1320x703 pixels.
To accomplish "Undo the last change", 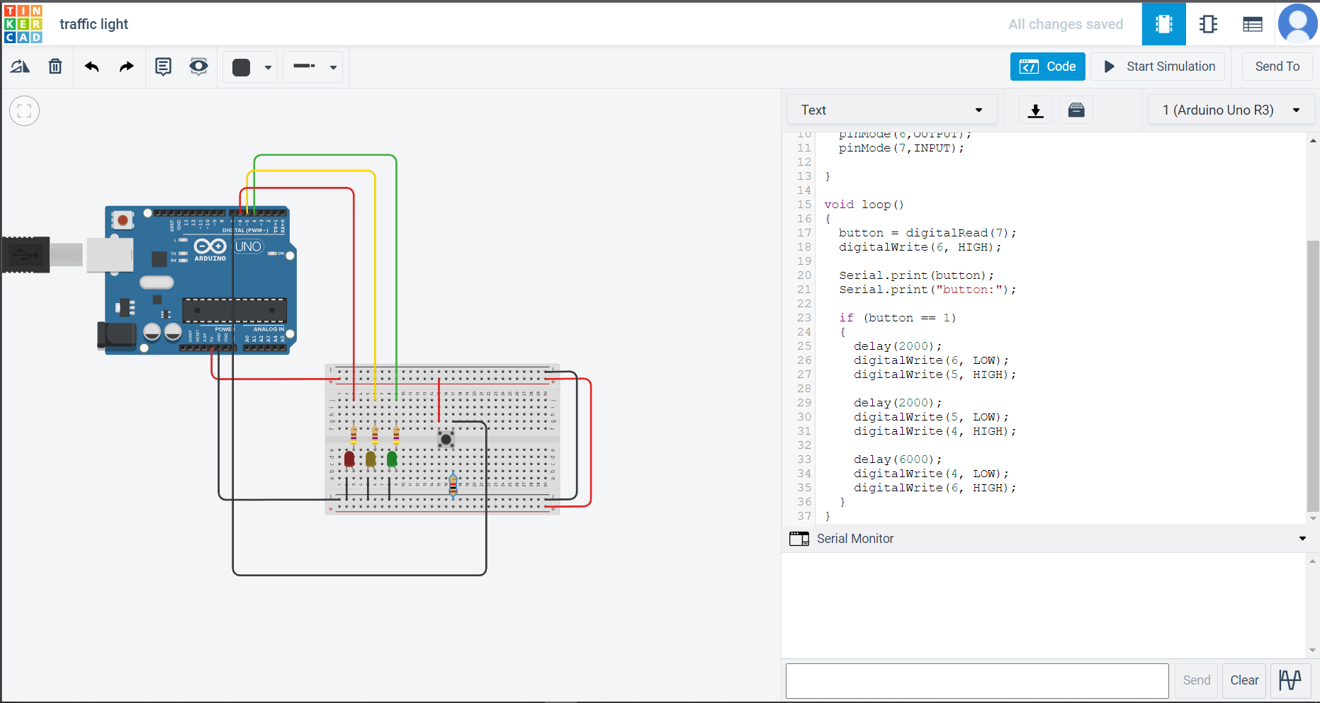I will click(x=91, y=66).
